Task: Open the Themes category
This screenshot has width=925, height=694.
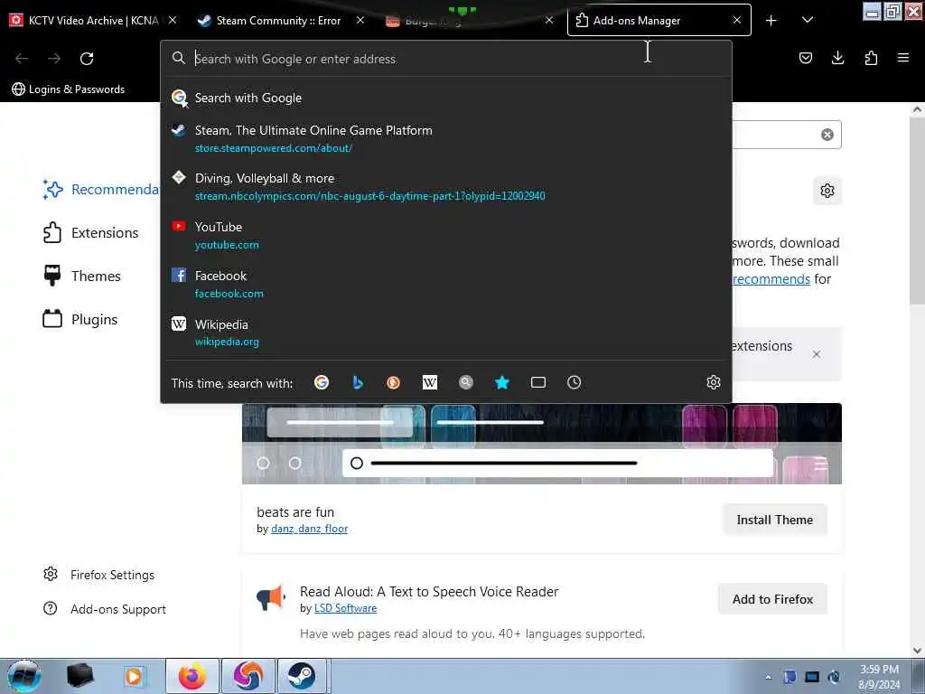Action: 82,277
